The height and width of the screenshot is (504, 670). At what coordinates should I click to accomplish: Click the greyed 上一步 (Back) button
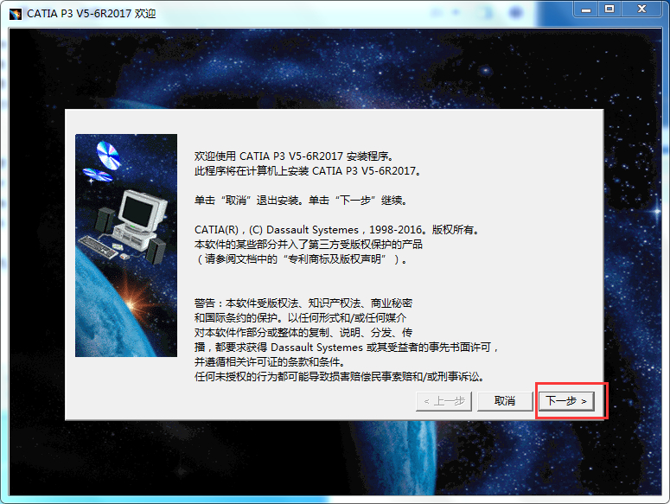click(x=443, y=401)
